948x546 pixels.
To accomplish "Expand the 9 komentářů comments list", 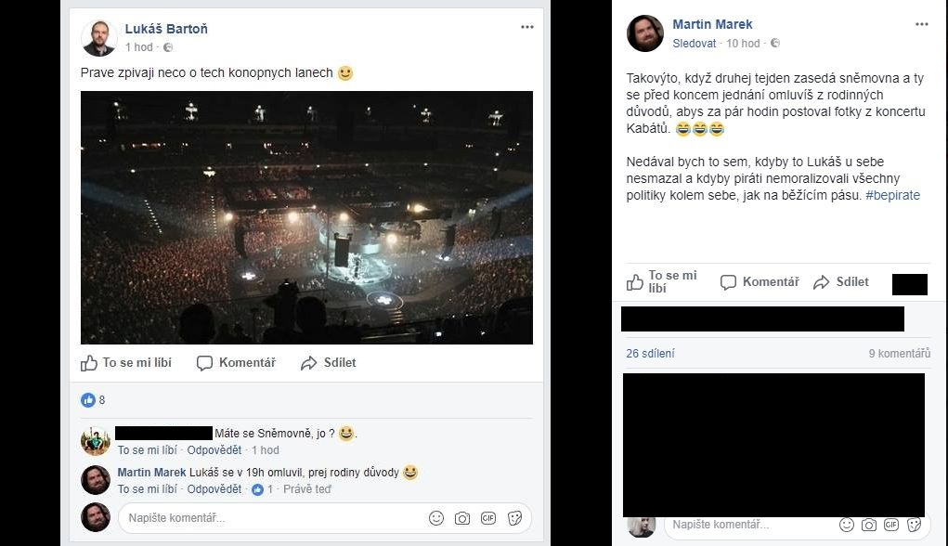I will (x=899, y=354).
